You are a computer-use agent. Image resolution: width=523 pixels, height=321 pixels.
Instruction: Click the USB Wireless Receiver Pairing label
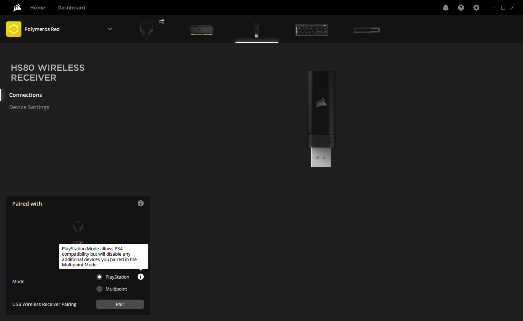(x=44, y=305)
